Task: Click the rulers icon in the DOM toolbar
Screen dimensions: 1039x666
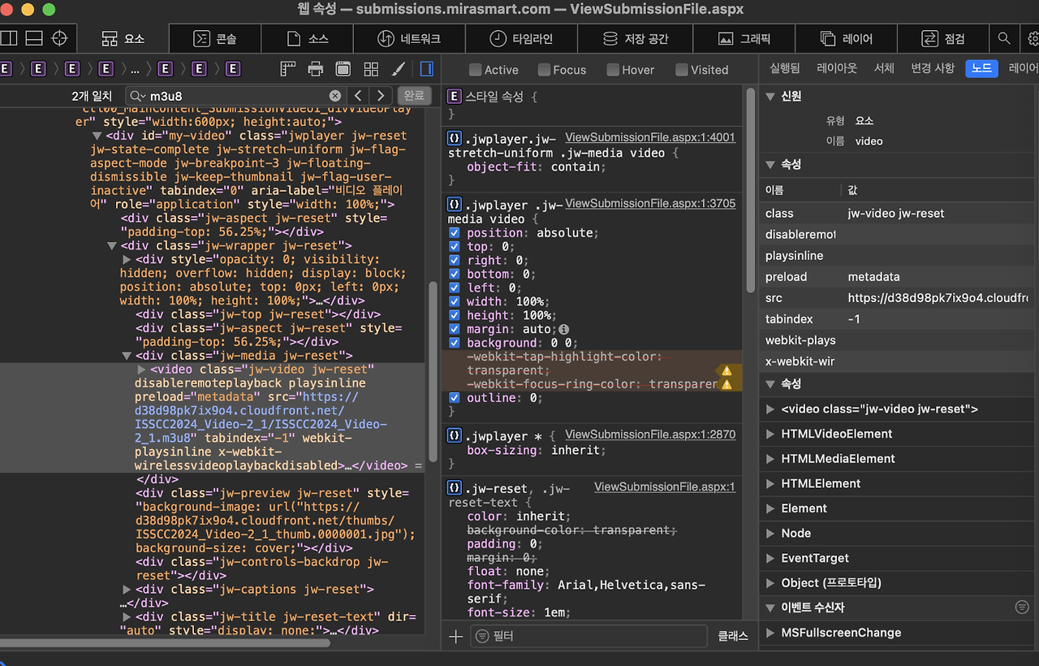Action: (x=288, y=69)
